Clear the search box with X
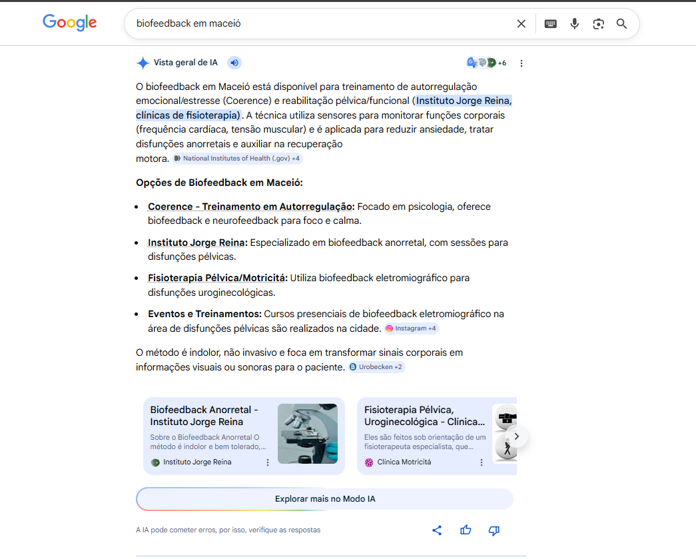The height and width of the screenshot is (559, 696). tap(521, 23)
